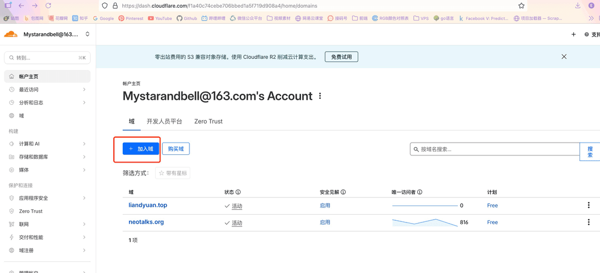The height and width of the screenshot is (273, 600).
Task: Open 域 item in sidebar
Action: tap(47, 115)
